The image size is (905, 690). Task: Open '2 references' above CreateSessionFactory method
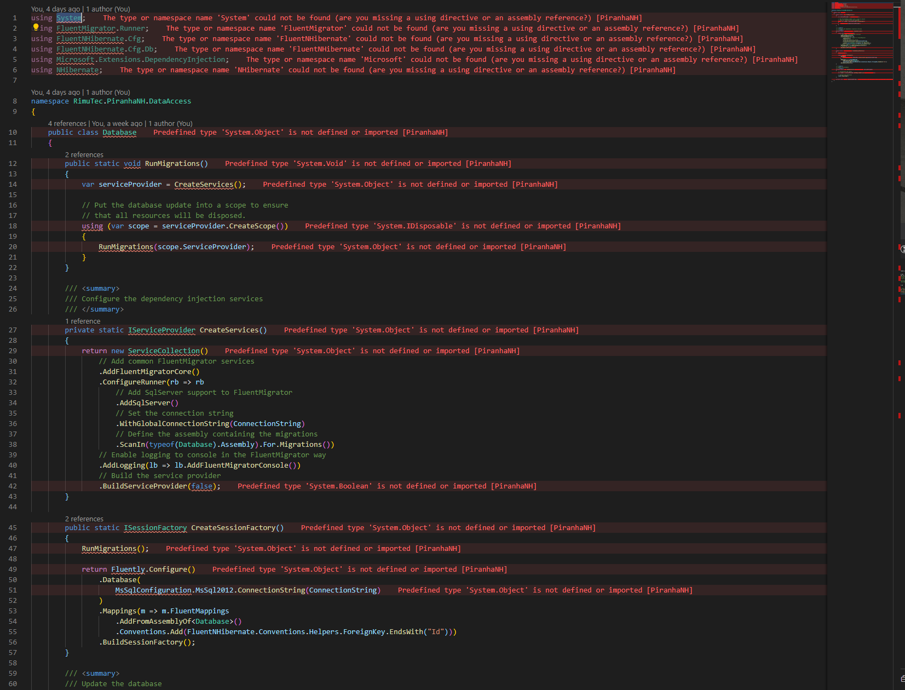pyautogui.click(x=84, y=519)
